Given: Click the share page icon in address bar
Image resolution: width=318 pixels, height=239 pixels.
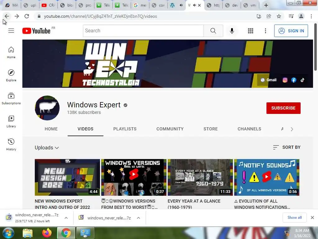Looking at the screenshot, I should point(269,16).
